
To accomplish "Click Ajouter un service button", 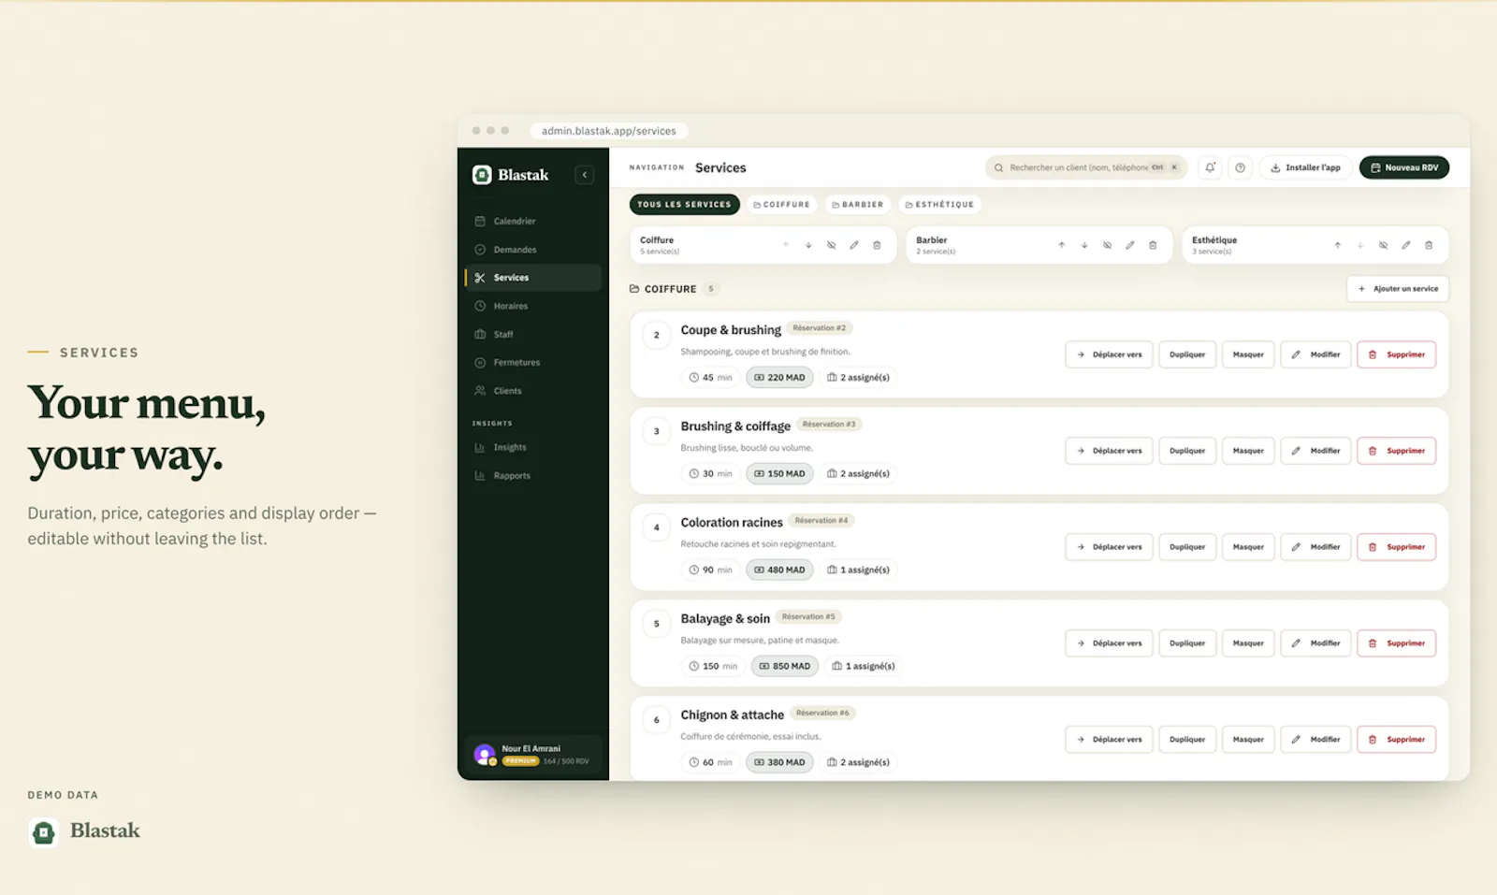I will 1398,289.
